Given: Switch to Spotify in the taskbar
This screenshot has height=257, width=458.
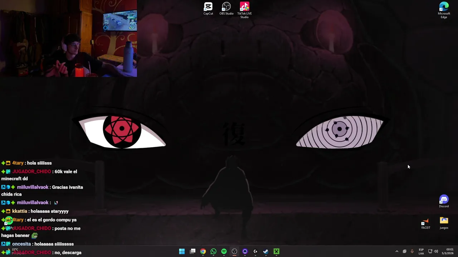Looking at the screenshot, I should (224, 252).
